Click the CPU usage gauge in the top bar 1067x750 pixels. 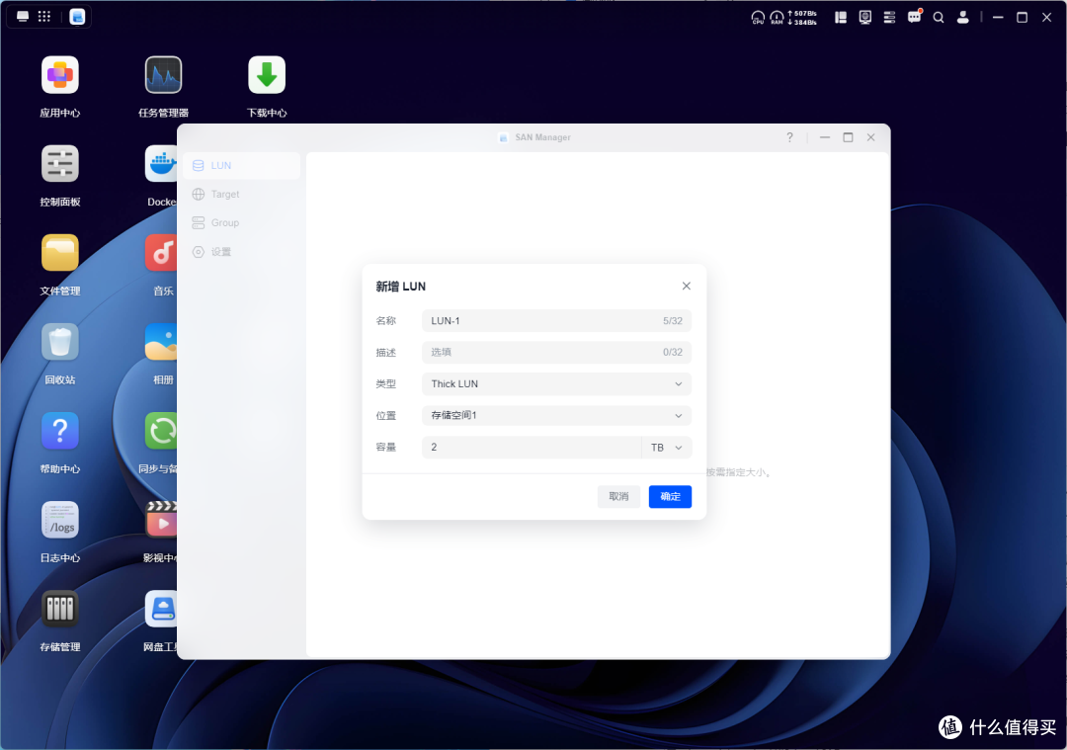click(758, 18)
